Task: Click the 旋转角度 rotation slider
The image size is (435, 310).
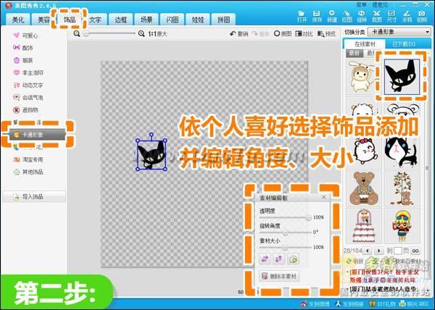Action: pos(286,232)
